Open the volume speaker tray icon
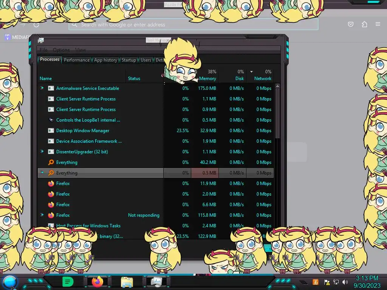387x290 pixels. coord(345,282)
